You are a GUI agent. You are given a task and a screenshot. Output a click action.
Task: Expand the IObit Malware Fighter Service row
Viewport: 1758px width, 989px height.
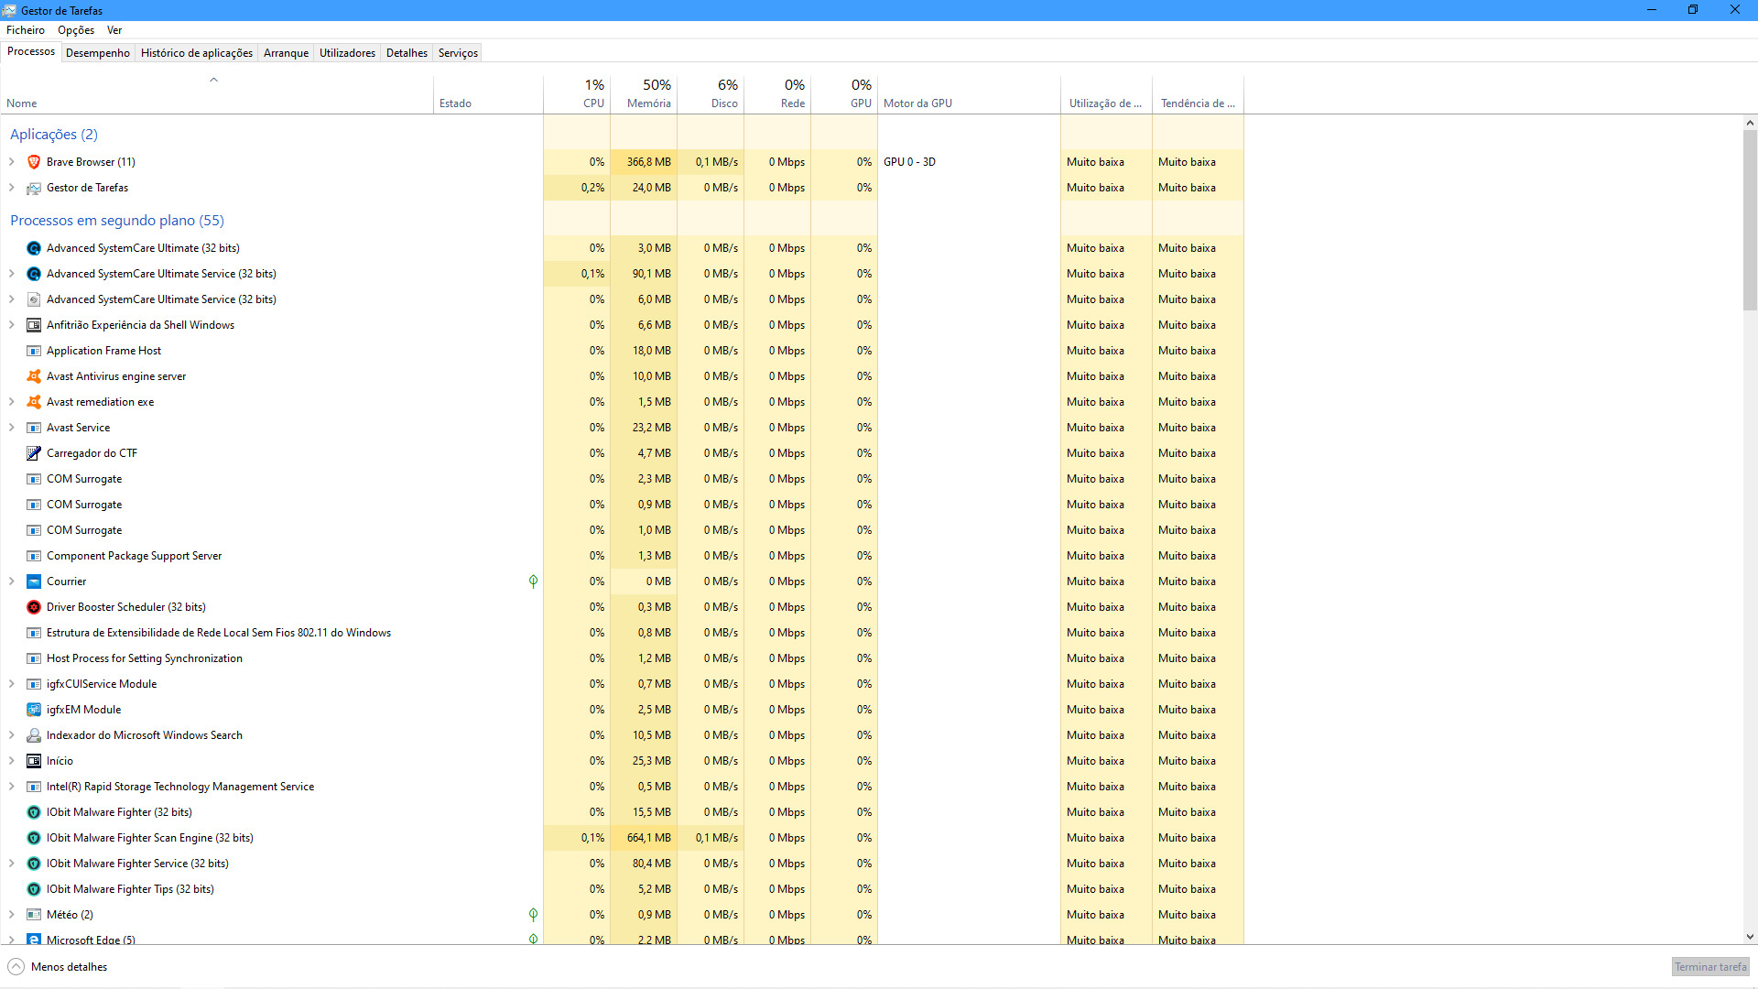tap(12, 864)
